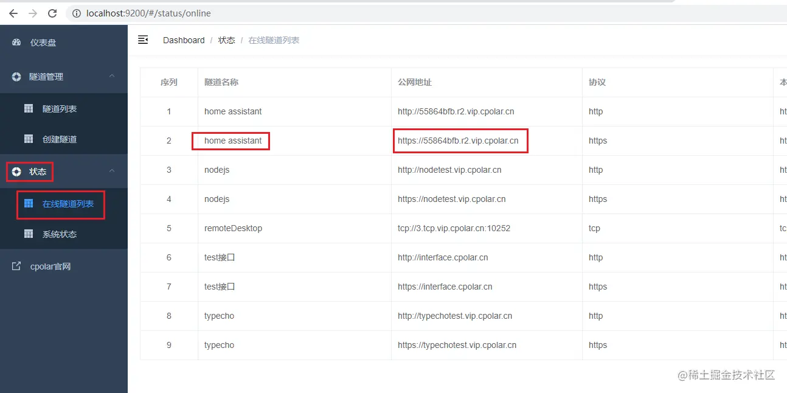Click the cpolar官网 external link icon
The image size is (787, 393).
(16, 266)
